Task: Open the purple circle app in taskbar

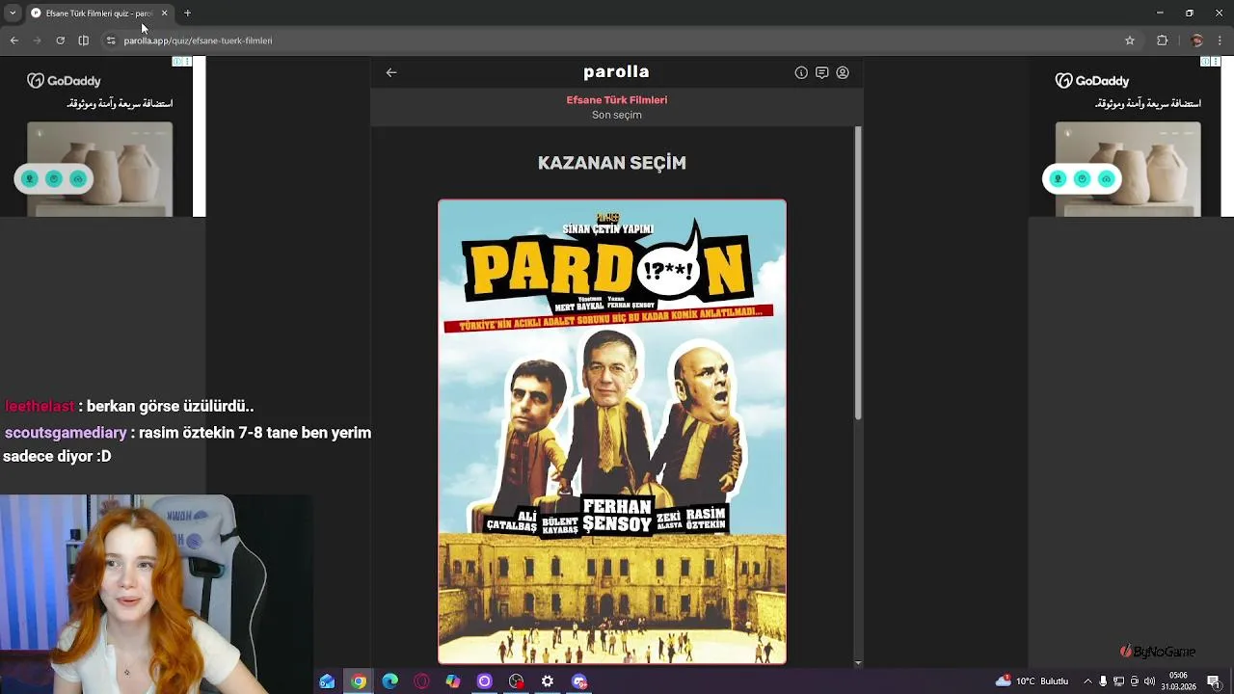Action: tap(485, 681)
